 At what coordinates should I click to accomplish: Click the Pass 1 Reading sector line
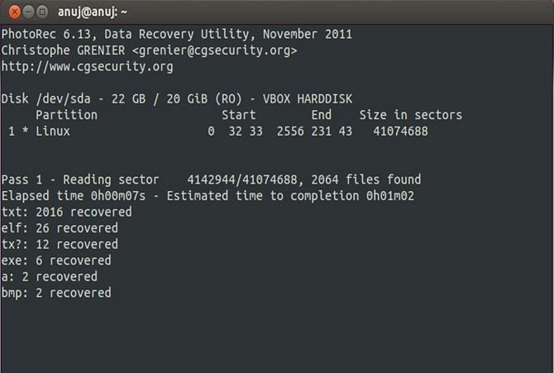click(211, 179)
